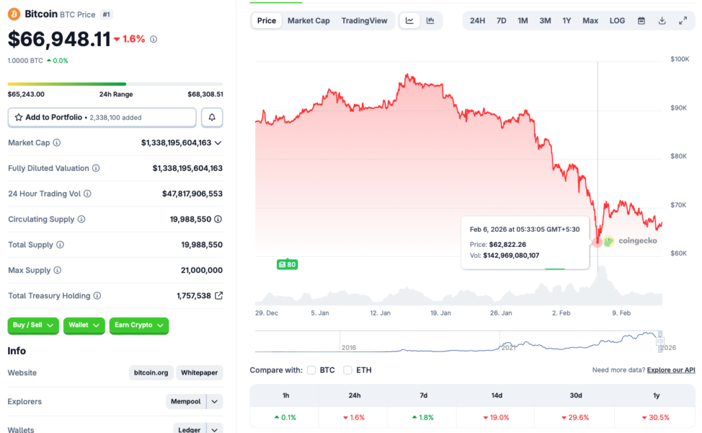Enable BTC comparison checkbox
702x433 pixels.
[x=312, y=370]
